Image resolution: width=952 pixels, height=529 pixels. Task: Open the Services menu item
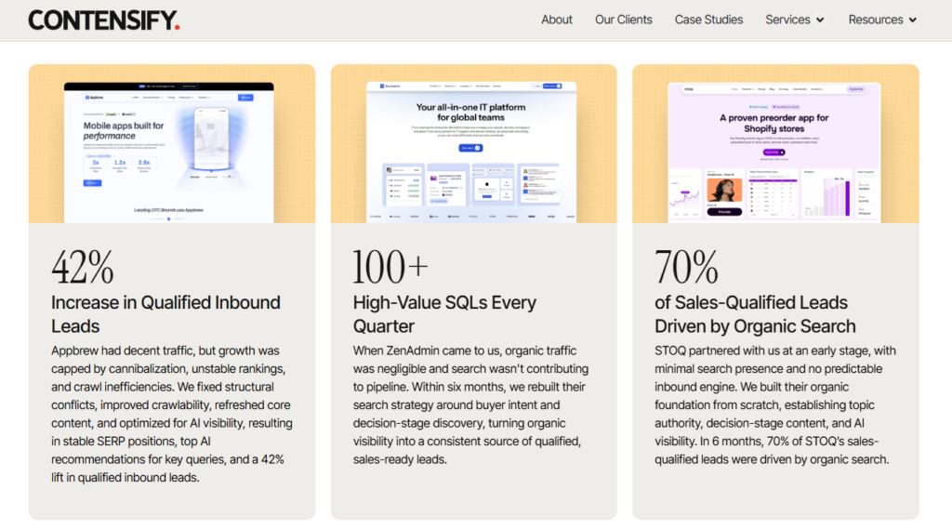coord(787,20)
